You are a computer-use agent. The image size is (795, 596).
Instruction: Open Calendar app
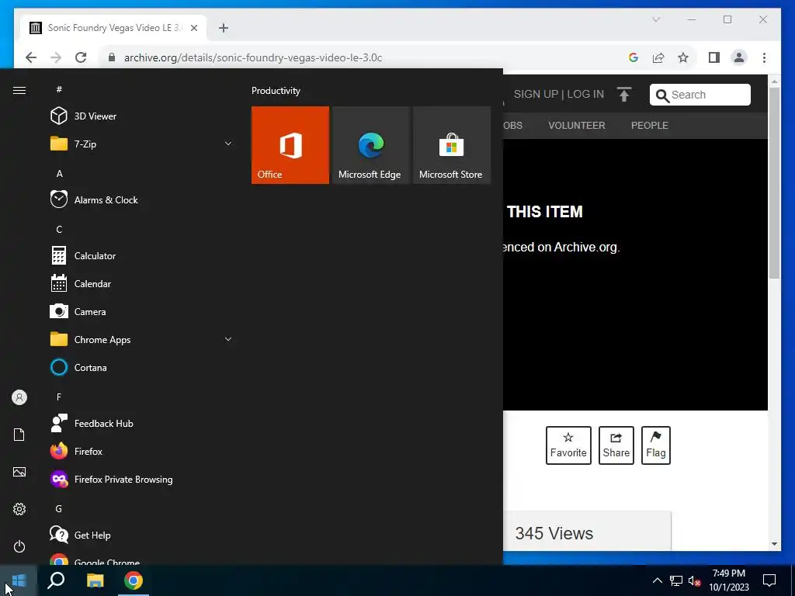pos(142,284)
